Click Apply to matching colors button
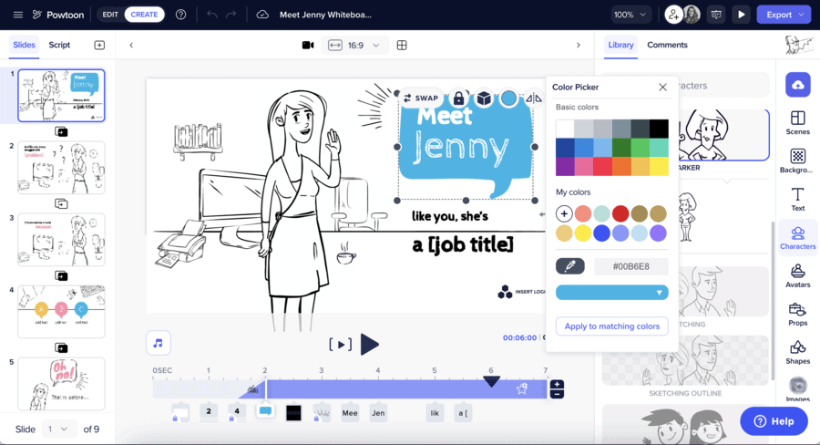This screenshot has width=820, height=445. [x=611, y=326]
